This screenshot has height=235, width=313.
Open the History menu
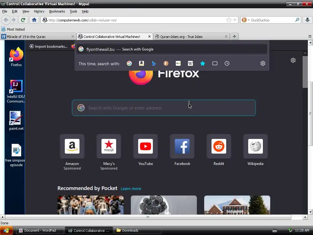click(x=39, y=11)
